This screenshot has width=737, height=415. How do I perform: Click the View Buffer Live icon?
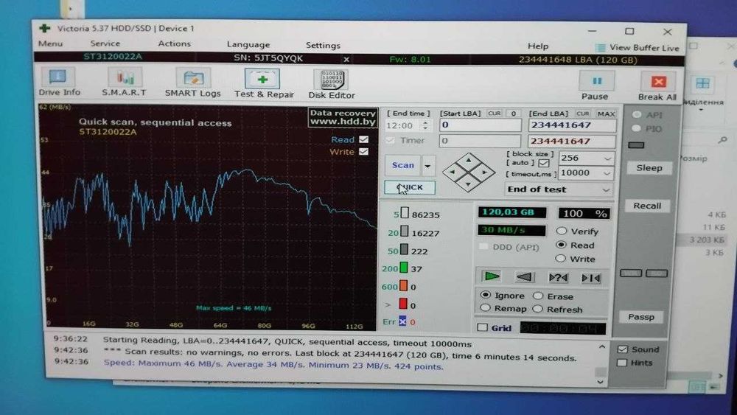(600, 47)
